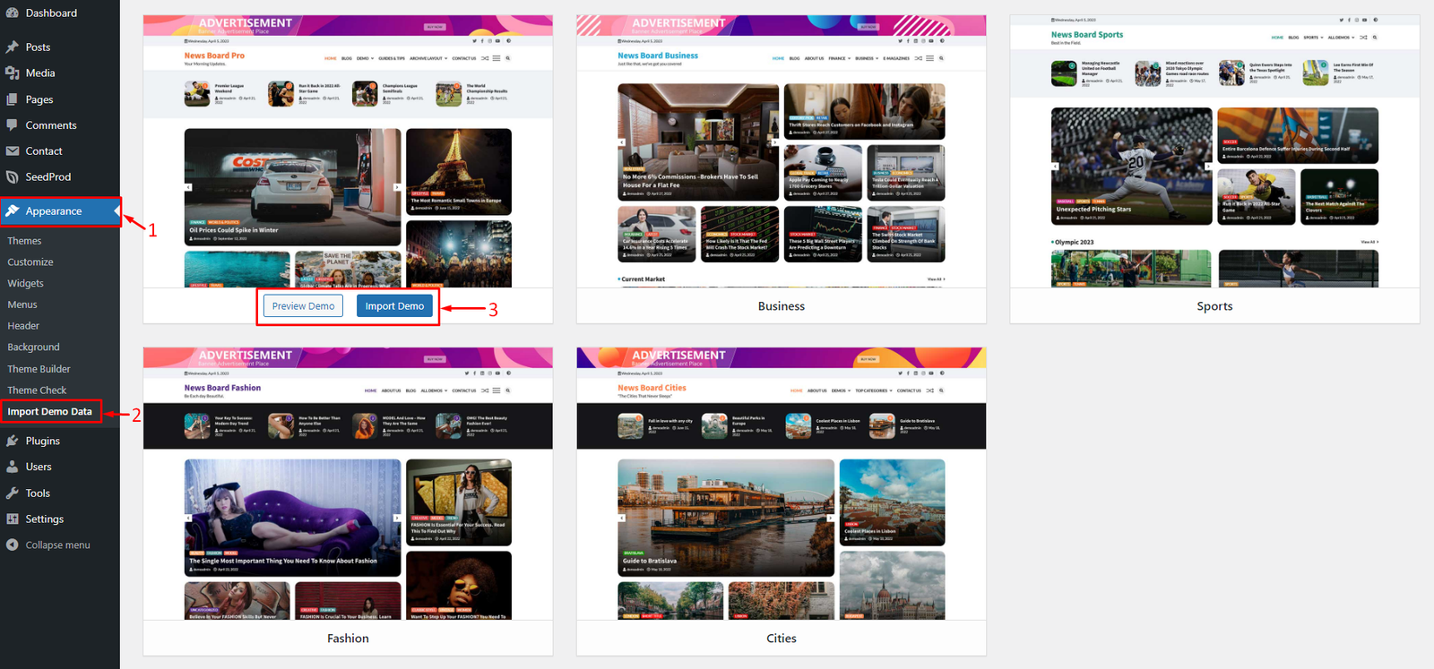Click Collapse menu label

click(57, 545)
